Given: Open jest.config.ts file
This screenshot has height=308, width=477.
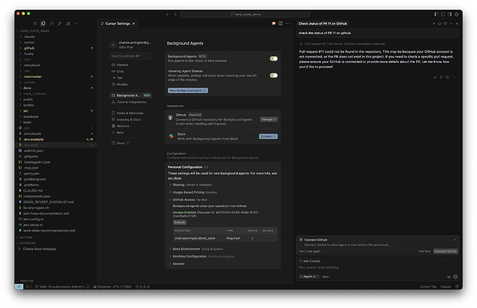Looking at the screenshot, I should pos(33,219).
